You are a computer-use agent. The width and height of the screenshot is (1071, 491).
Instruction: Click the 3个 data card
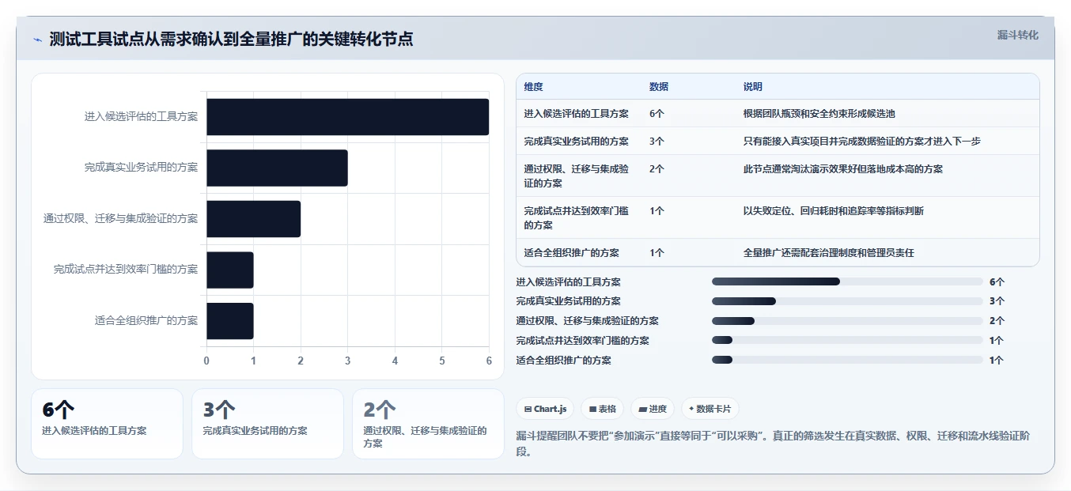pyautogui.click(x=267, y=423)
